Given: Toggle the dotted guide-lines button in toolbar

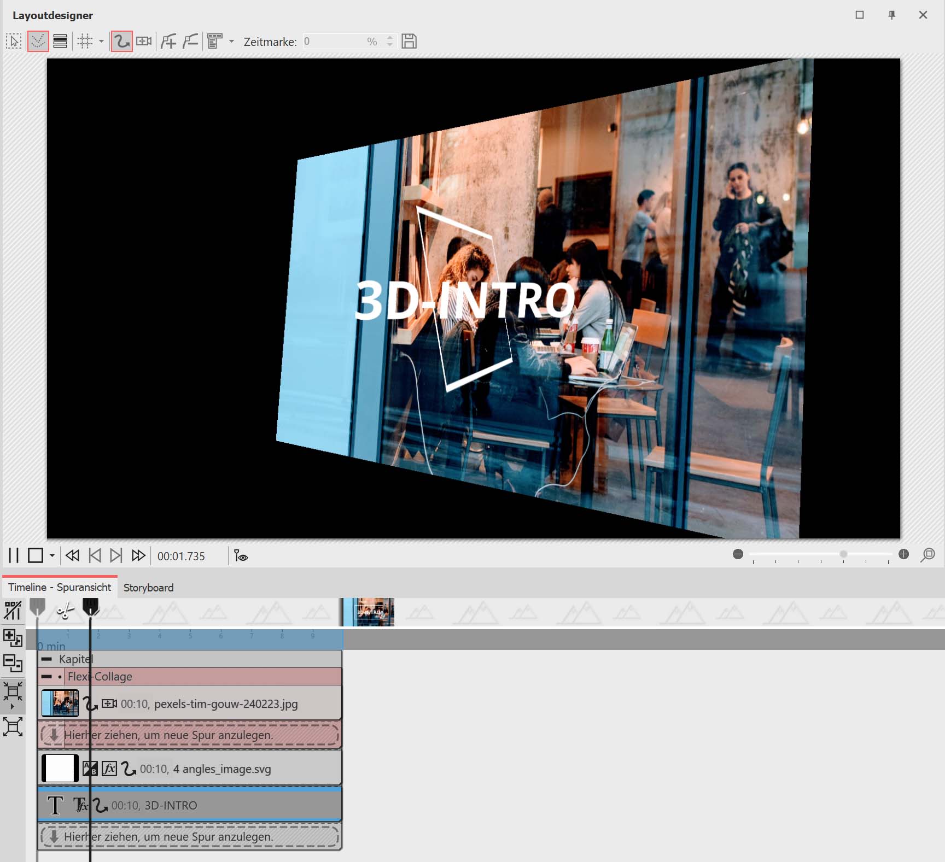Looking at the screenshot, I should pyautogui.click(x=38, y=42).
